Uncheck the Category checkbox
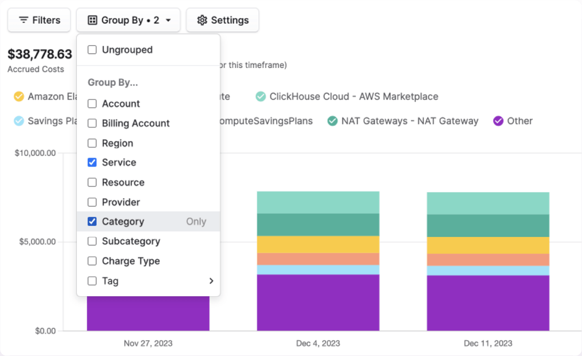This screenshot has height=356, width=582. pos(92,222)
